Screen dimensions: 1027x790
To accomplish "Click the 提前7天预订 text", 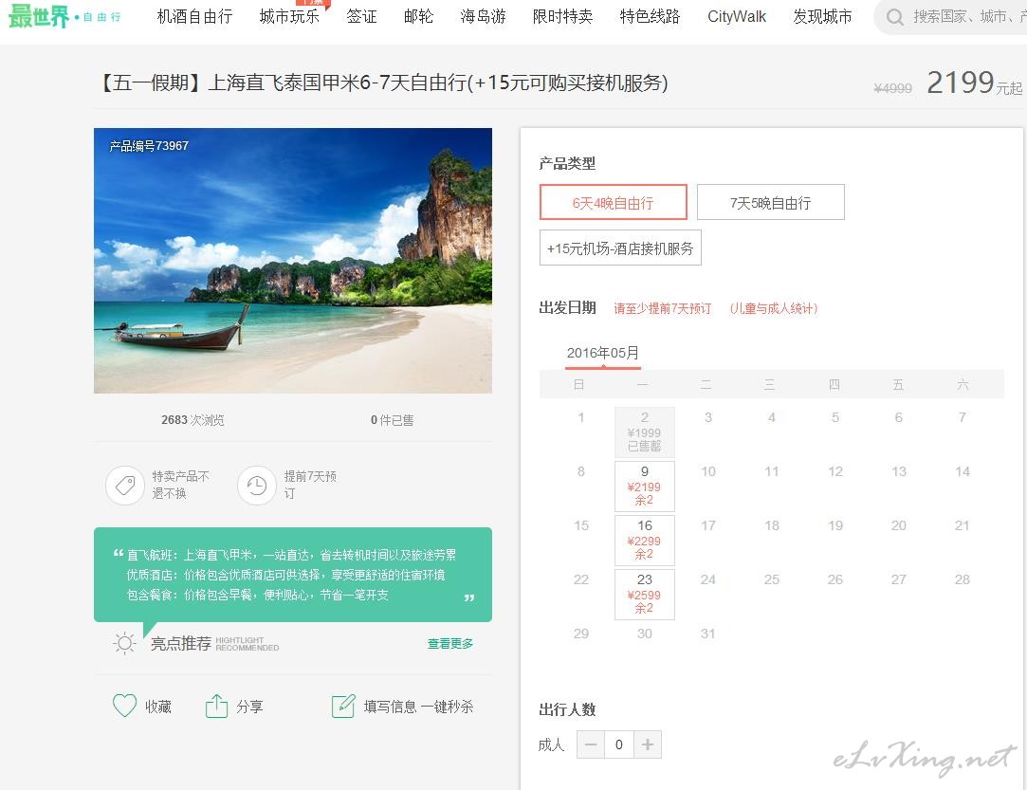I will pyautogui.click(x=310, y=485).
